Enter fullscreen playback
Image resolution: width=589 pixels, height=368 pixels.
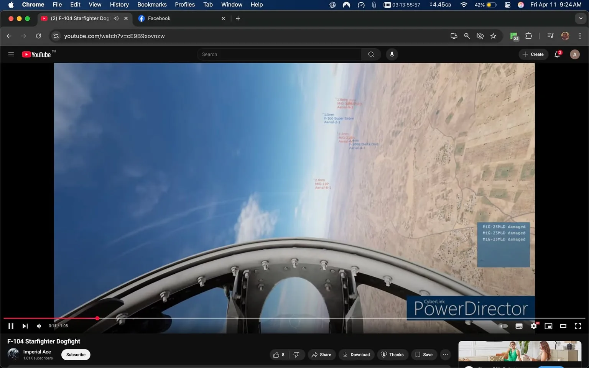tap(577, 326)
